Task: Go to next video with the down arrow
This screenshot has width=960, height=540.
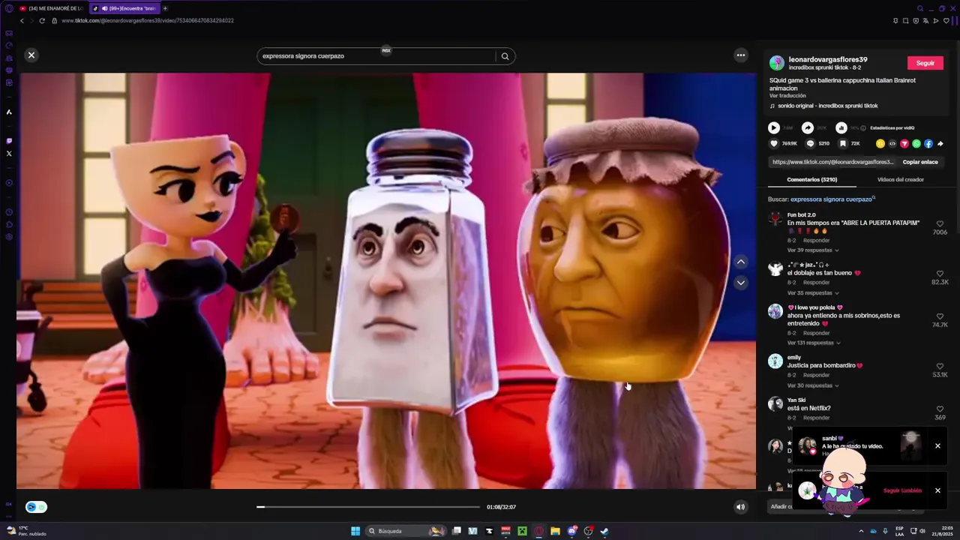Action: point(741,283)
